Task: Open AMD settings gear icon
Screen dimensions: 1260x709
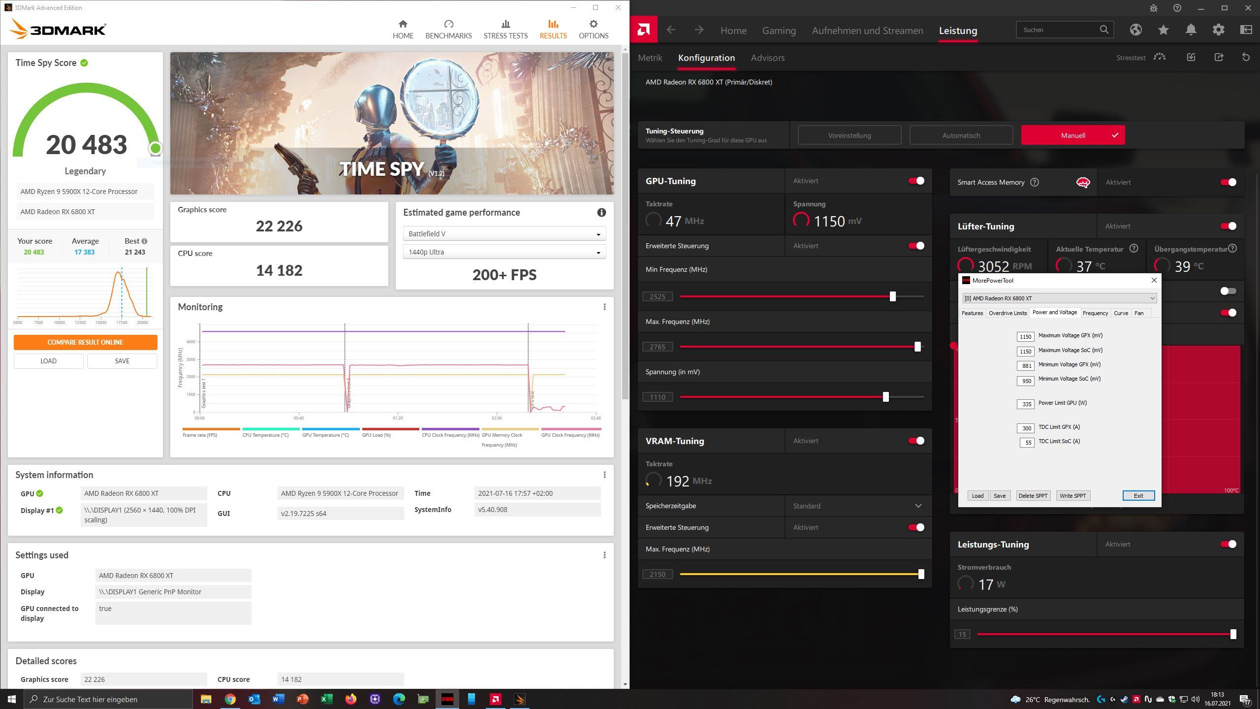Action: (1218, 30)
